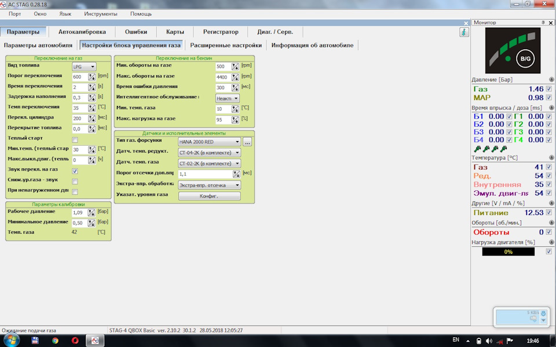Open Регистратор tab
The width and height of the screenshot is (556, 347).
coord(221,32)
